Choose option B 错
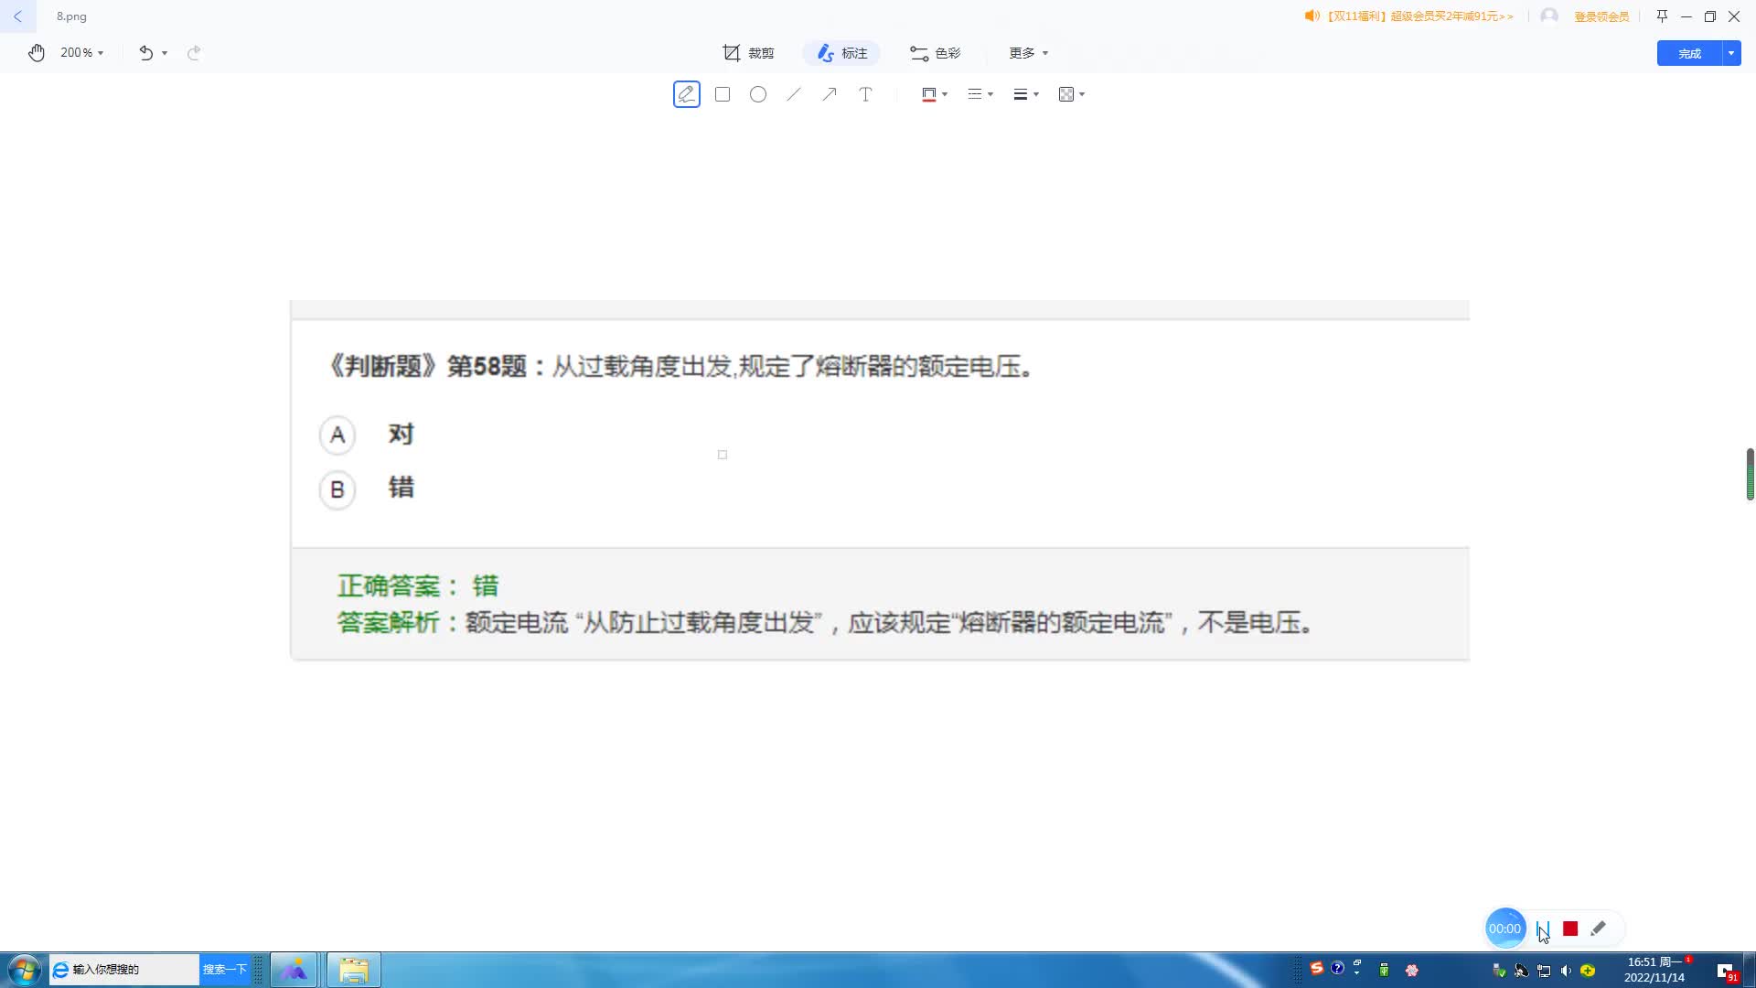The width and height of the screenshot is (1756, 988). (367, 489)
